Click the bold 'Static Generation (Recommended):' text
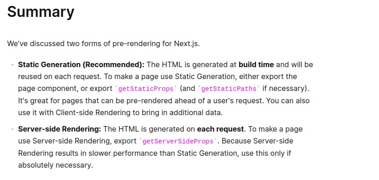The height and width of the screenshot is (180, 379). [81, 65]
